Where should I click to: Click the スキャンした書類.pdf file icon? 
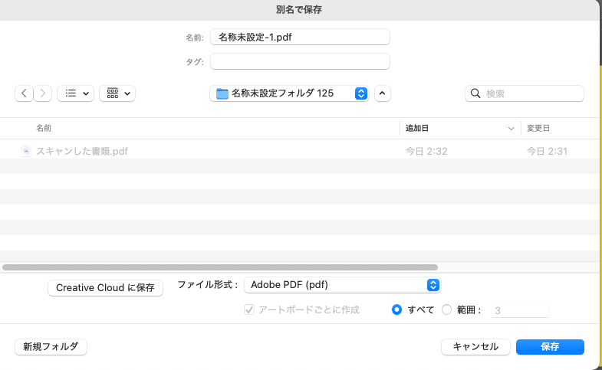pyautogui.click(x=26, y=151)
